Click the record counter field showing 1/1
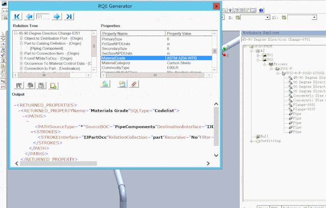326x208 pixels. coord(43,17)
